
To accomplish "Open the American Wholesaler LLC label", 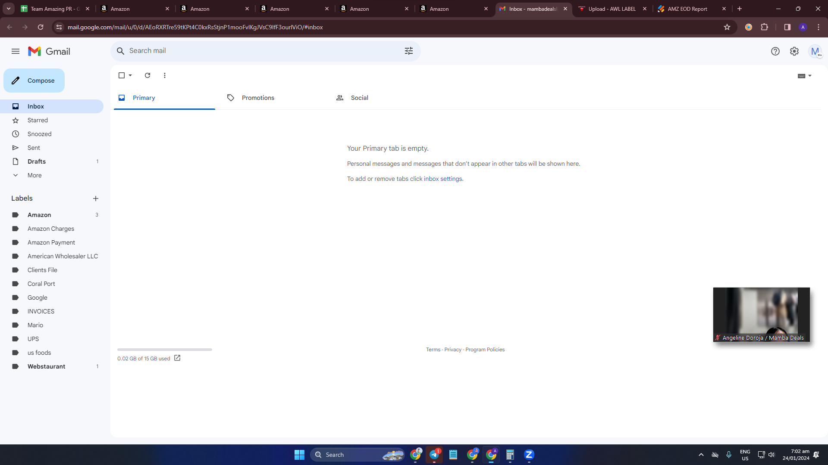I will (x=52, y=256).
